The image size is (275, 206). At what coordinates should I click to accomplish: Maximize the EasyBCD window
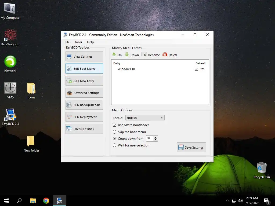[x=195, y=35]
